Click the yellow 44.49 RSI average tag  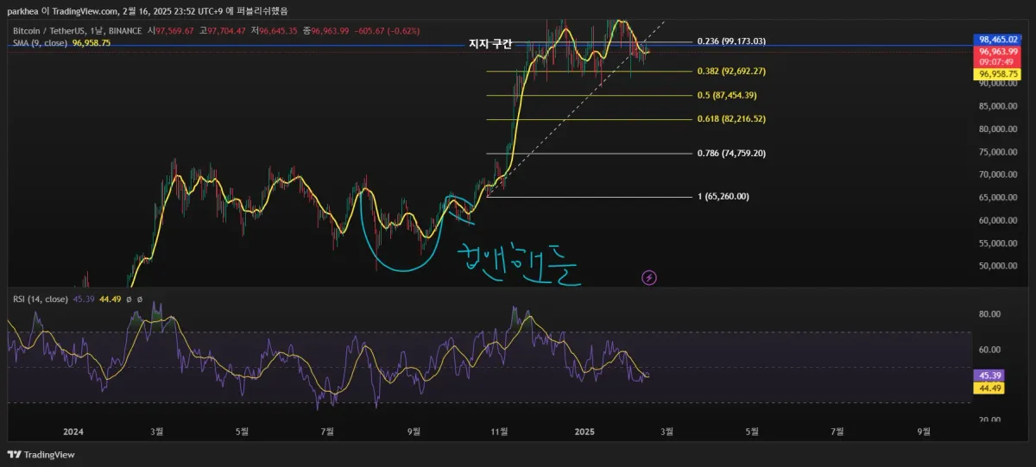click(987, 388)
